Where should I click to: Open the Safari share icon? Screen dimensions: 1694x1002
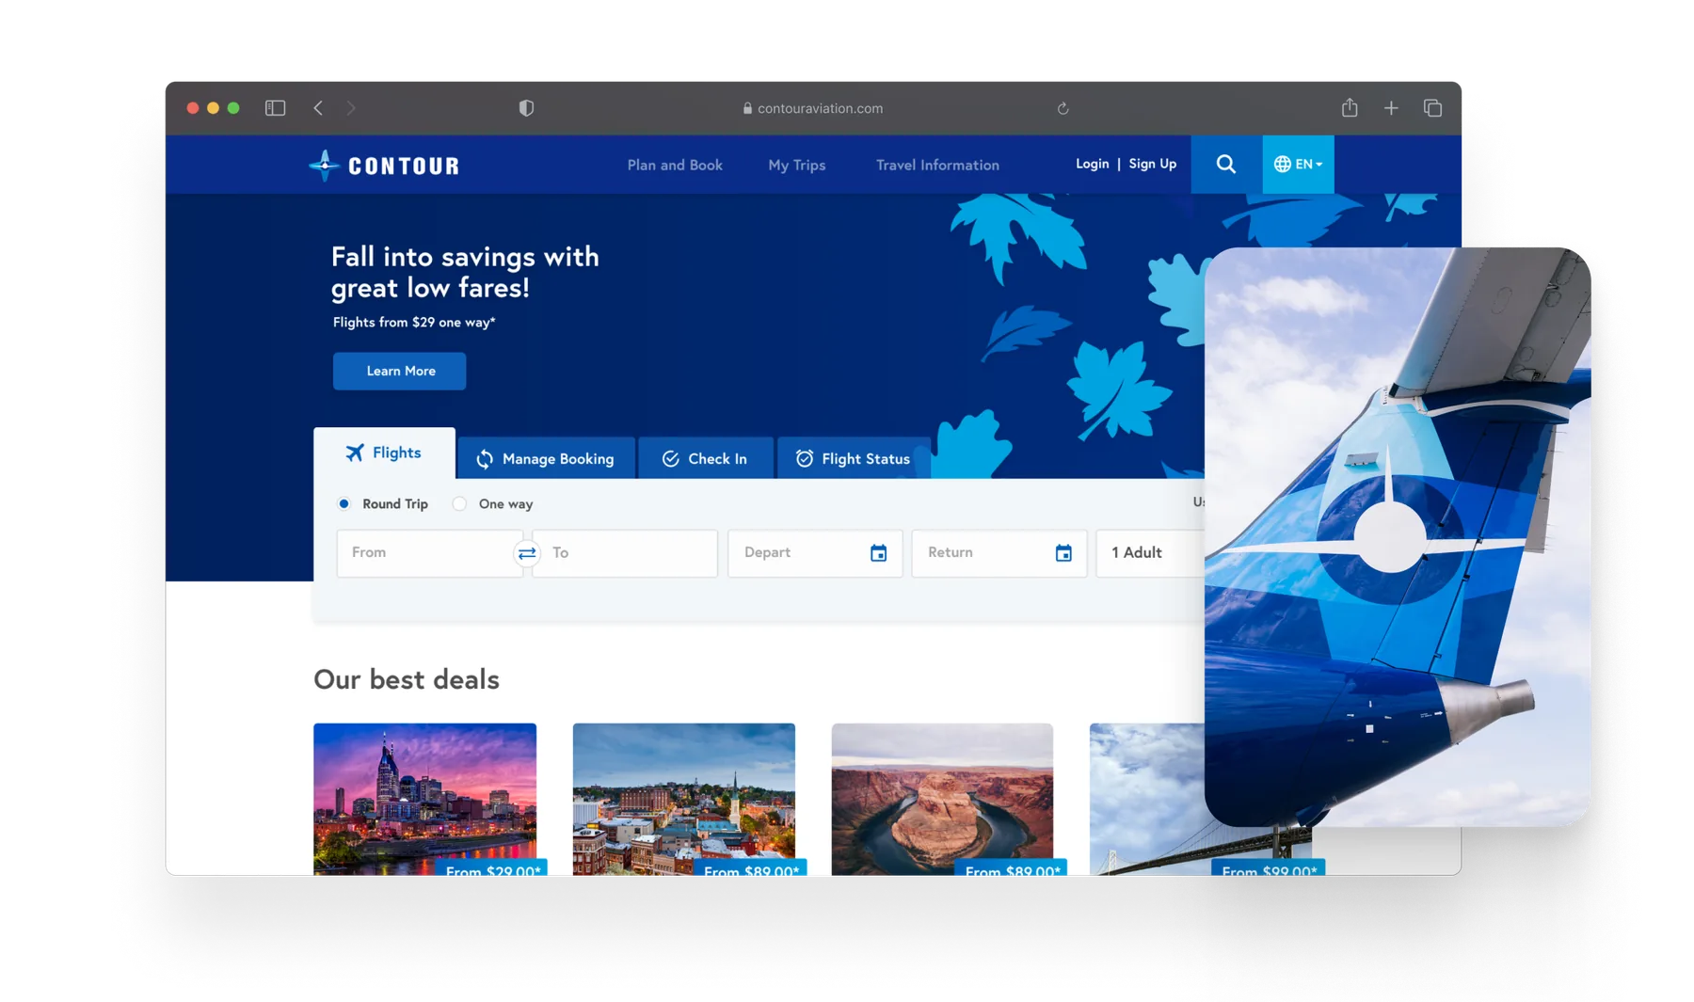pyautogui.click(x=1350, y=107)
